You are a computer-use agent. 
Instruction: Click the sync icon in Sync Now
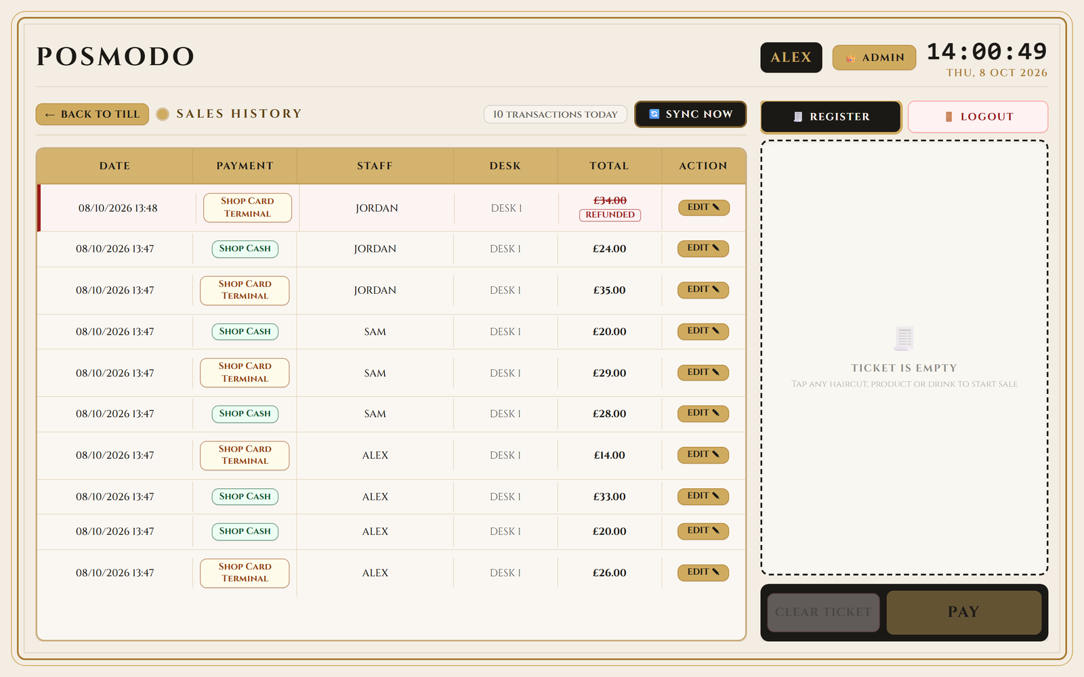tap(654, 114)
